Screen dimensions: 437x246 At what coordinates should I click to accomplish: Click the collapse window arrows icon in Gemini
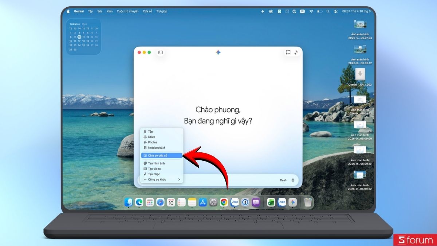click(296, 52)
